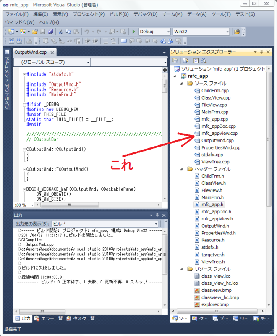Click the Save floppy disk icon
This screenshot has width=277, height=336.
(x=43, y=32)
